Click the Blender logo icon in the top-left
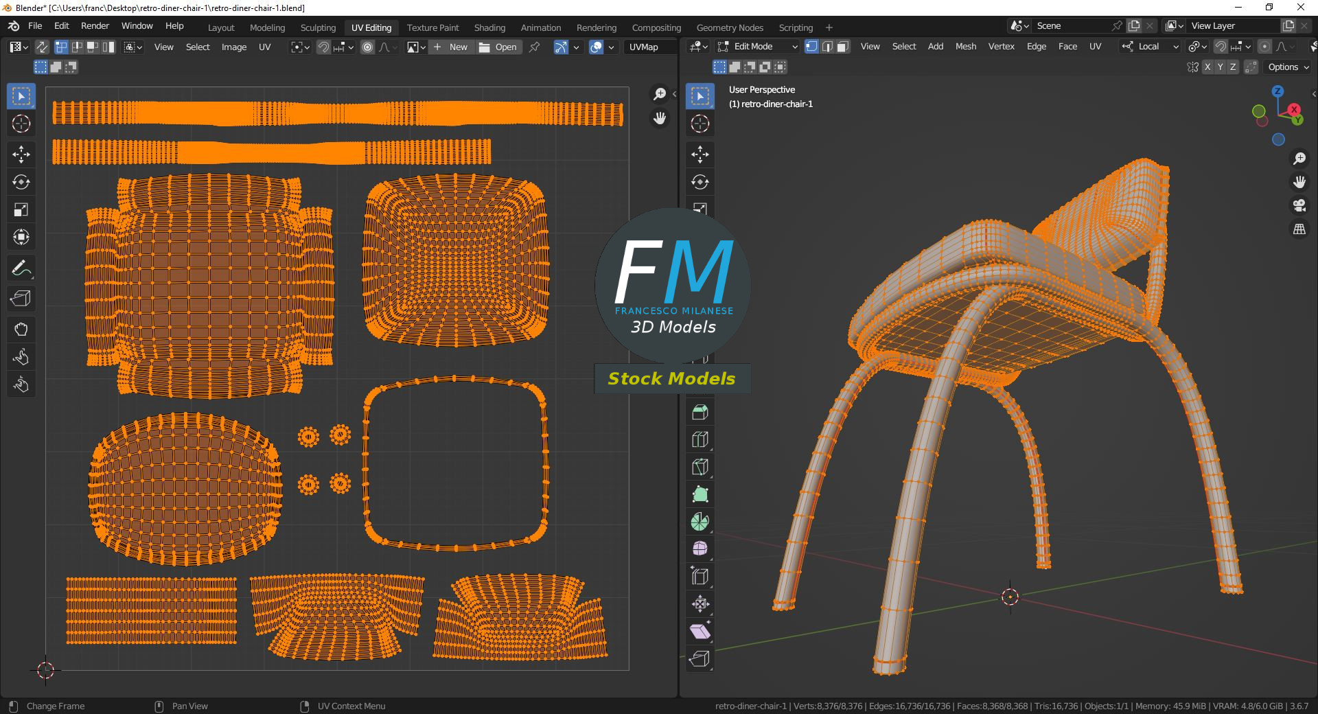 coord(12,26)
